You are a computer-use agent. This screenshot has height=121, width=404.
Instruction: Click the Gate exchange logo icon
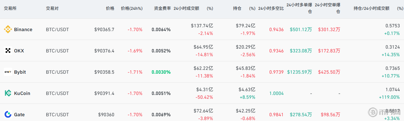click(x=8, y=115)
